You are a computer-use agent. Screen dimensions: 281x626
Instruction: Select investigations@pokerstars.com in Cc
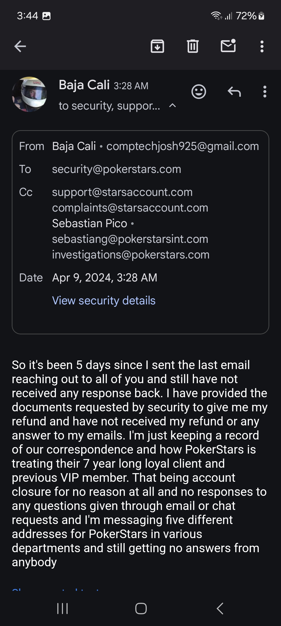(131, 255)
